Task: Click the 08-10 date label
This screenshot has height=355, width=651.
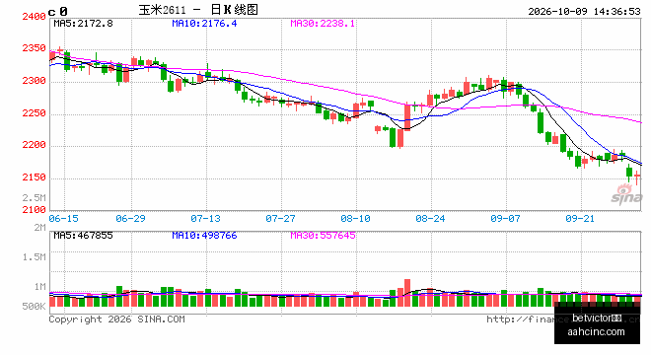Action: [x=355, y=218]
